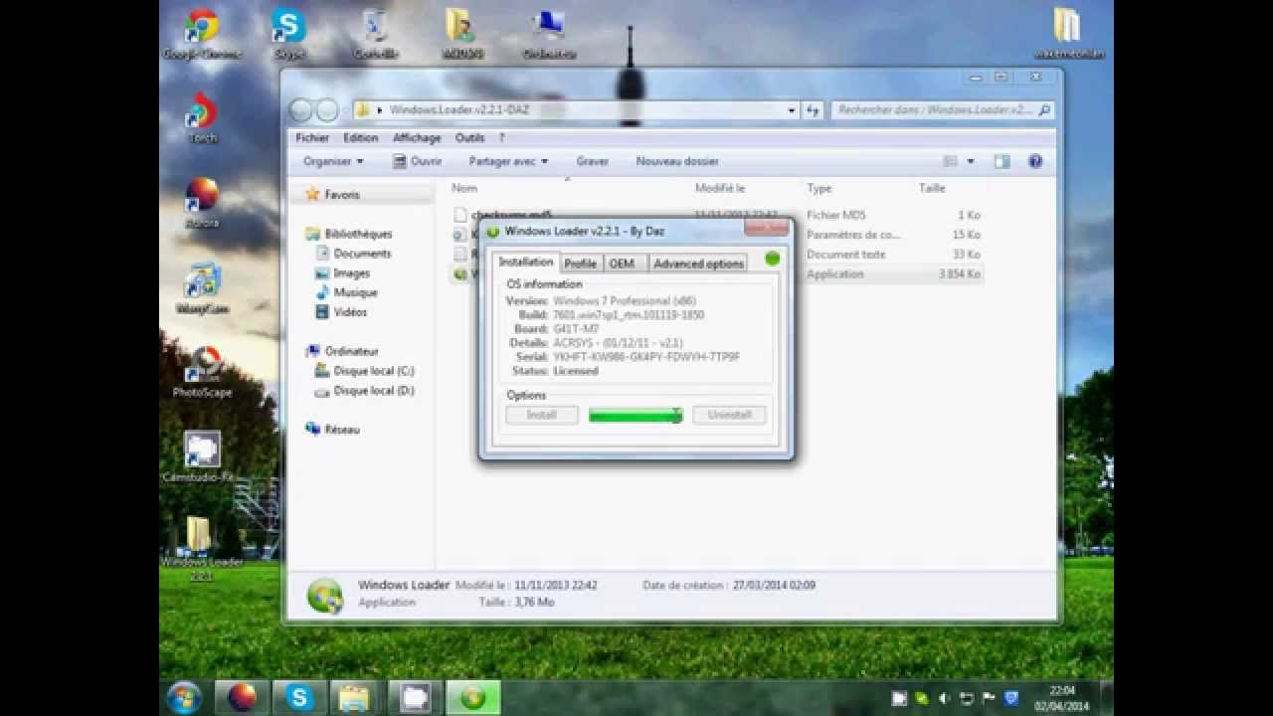
Task: Select Favoris in the navigation pane
Action: pyautogui.click(x=342, y=195)
